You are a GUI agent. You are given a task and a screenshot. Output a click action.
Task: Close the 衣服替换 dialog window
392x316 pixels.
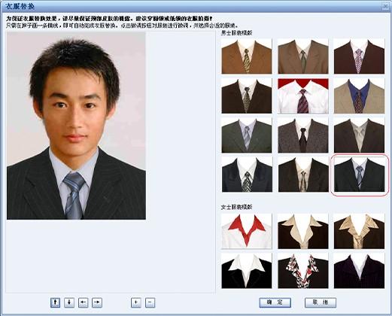pos(385,6)
